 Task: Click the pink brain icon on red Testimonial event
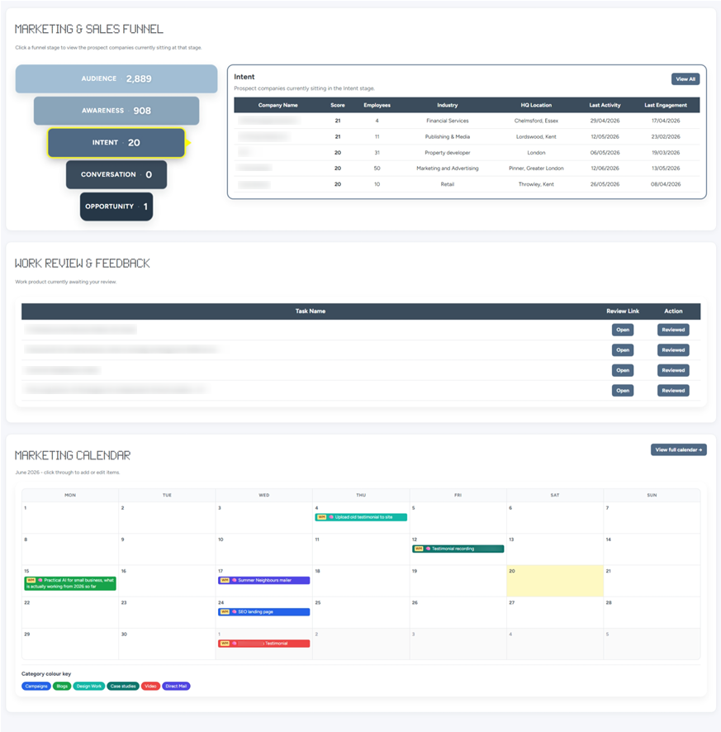pyautogui.click(x=235, y=644)
